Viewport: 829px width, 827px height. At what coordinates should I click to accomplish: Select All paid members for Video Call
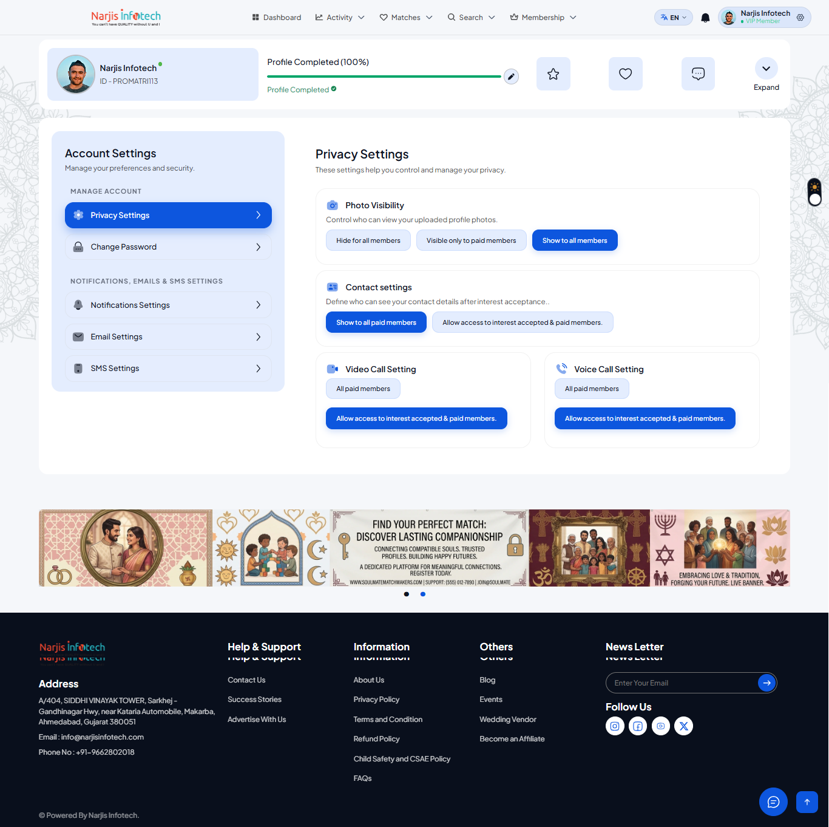click(x=363, y=389)
